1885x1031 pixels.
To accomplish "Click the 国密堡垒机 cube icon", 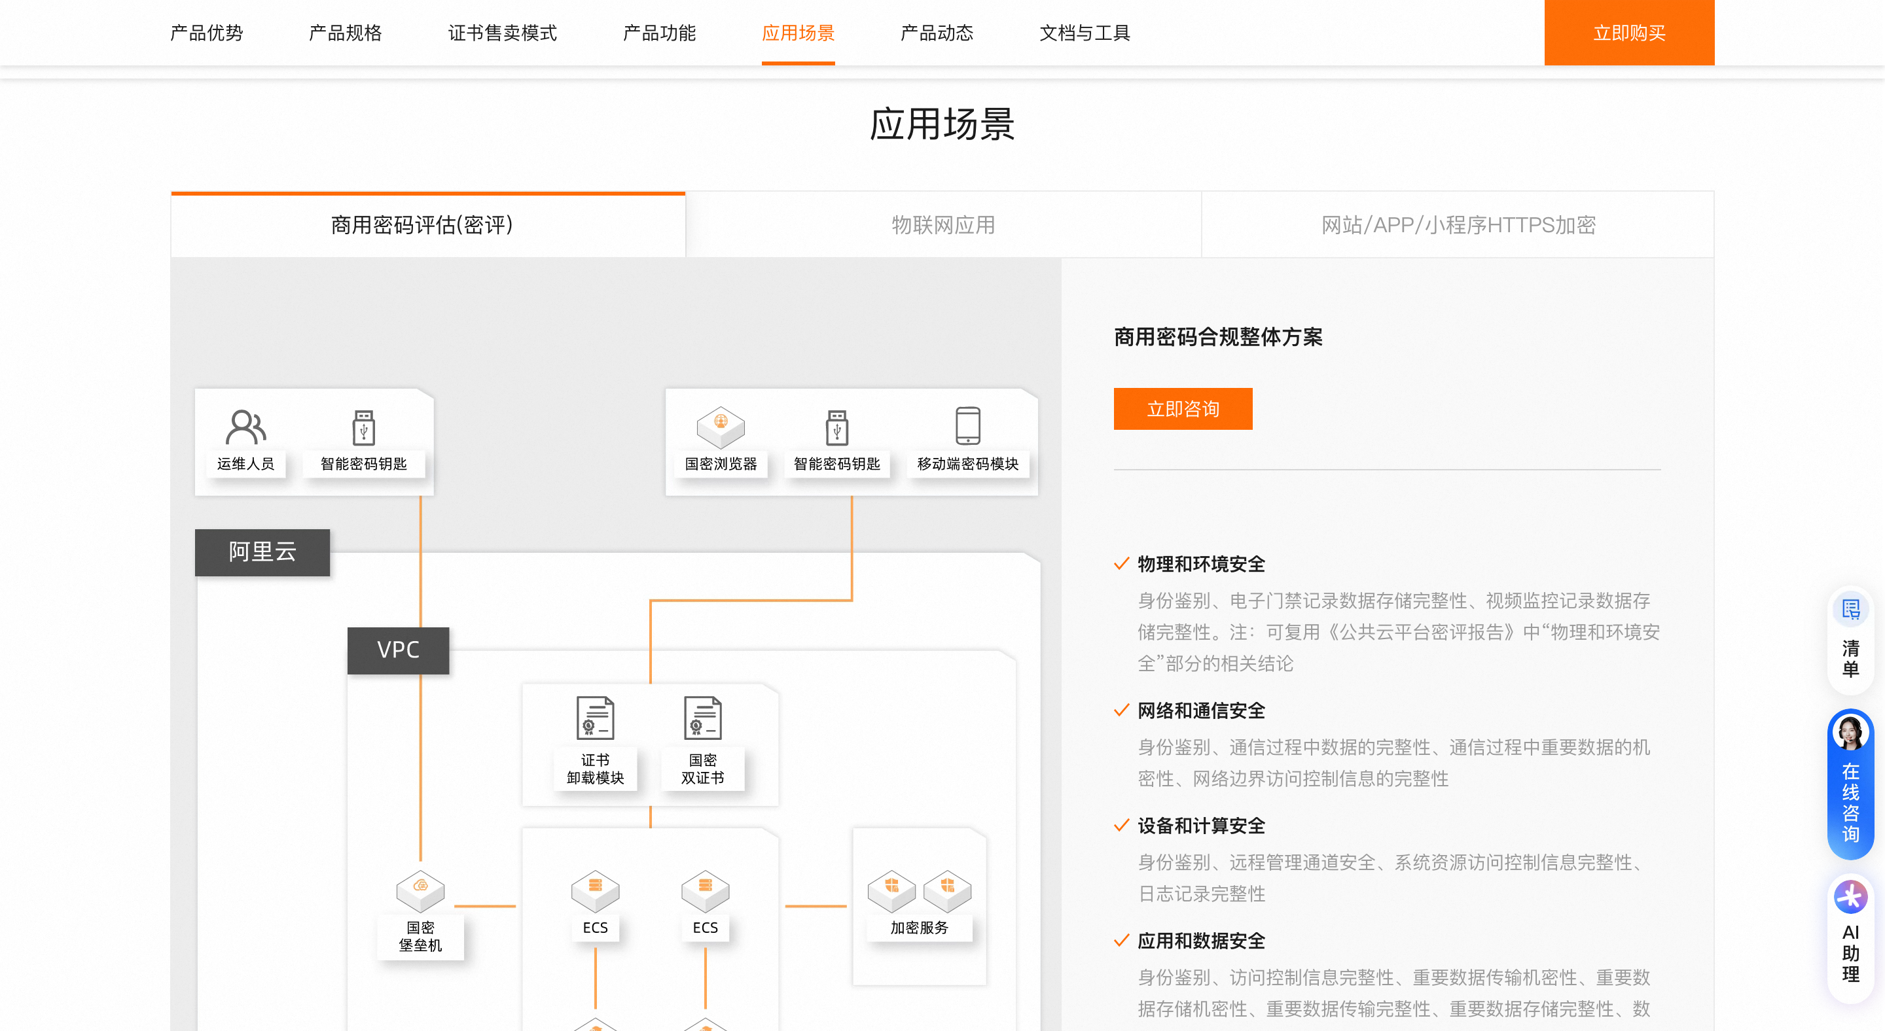I will tap(420, 890).
